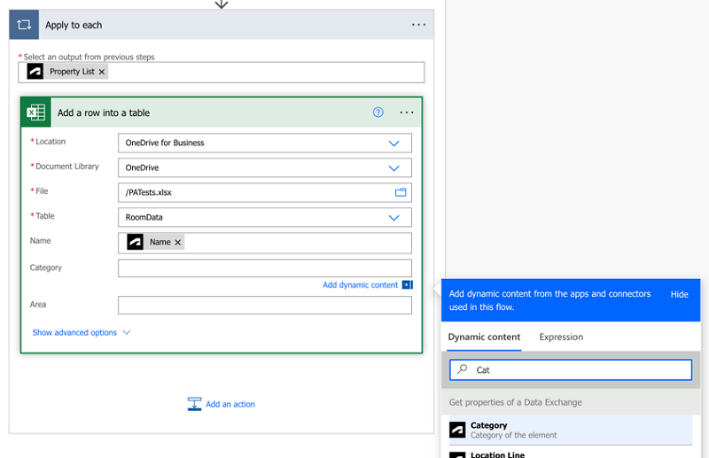709x458 pixels.
Task: Expand the Location dropdown
Action: click(393, 143)
